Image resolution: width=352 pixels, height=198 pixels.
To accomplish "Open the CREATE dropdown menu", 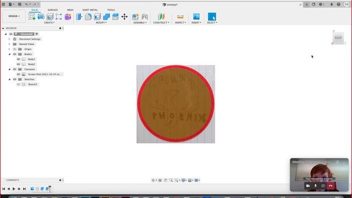I will 49,23.
